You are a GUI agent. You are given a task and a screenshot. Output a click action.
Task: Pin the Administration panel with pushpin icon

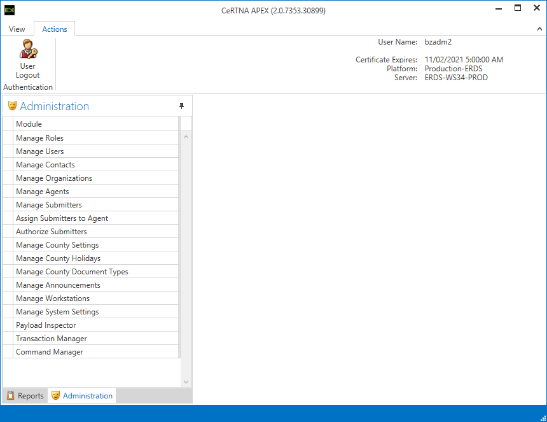(181, 106)
